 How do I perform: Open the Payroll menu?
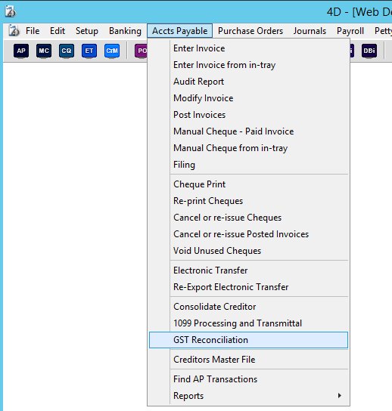[x=350, y=31]
